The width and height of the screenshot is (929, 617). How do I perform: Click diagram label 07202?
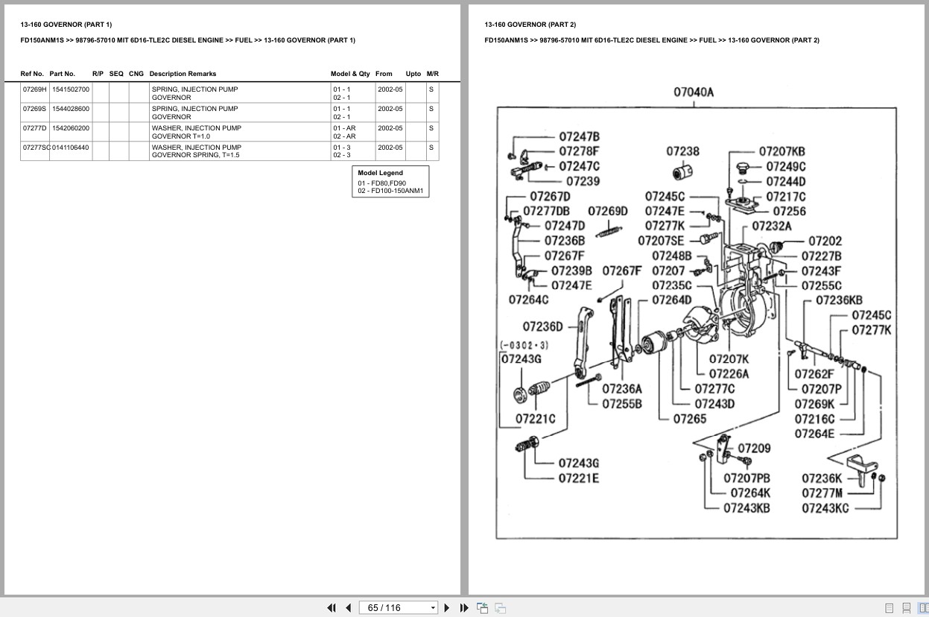825,241
